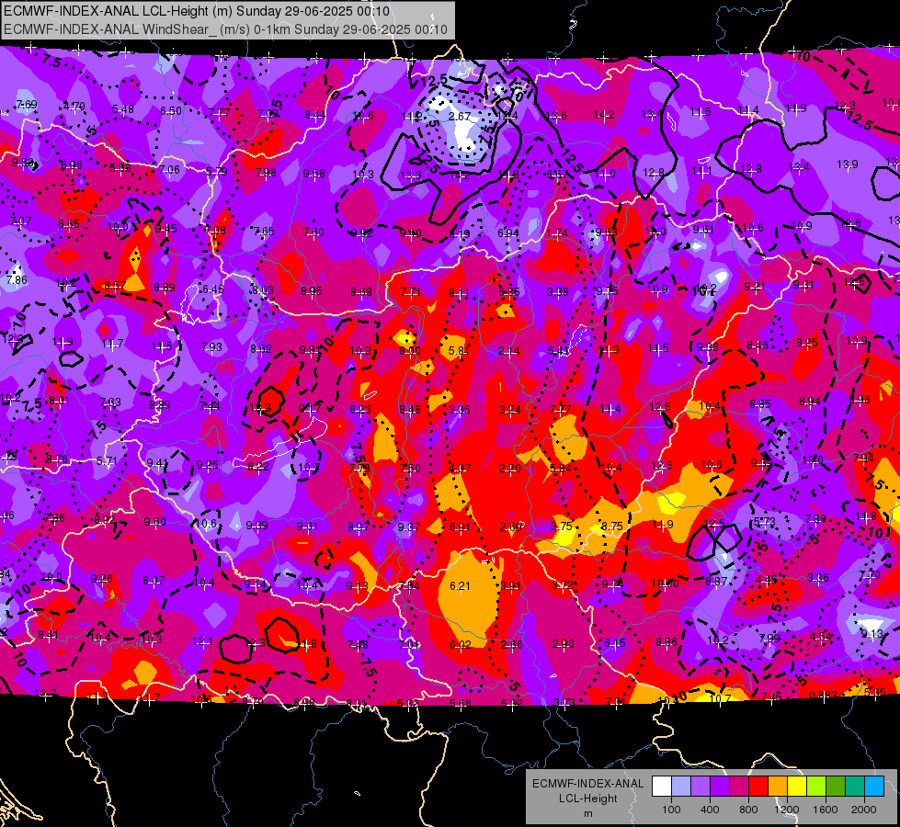Click the grid value 2.90

tap(563, 644)
